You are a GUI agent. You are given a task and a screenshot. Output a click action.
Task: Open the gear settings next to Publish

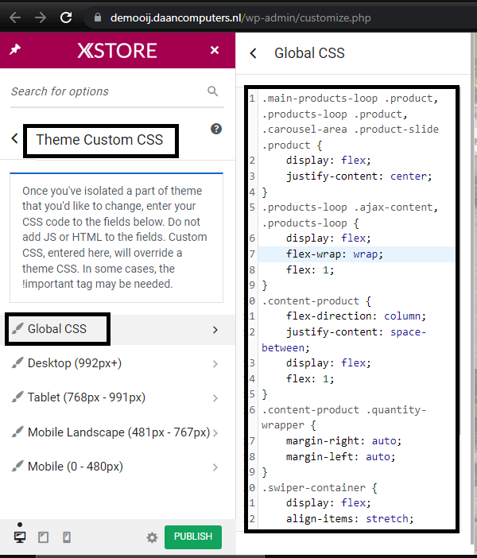pos(152,537)
